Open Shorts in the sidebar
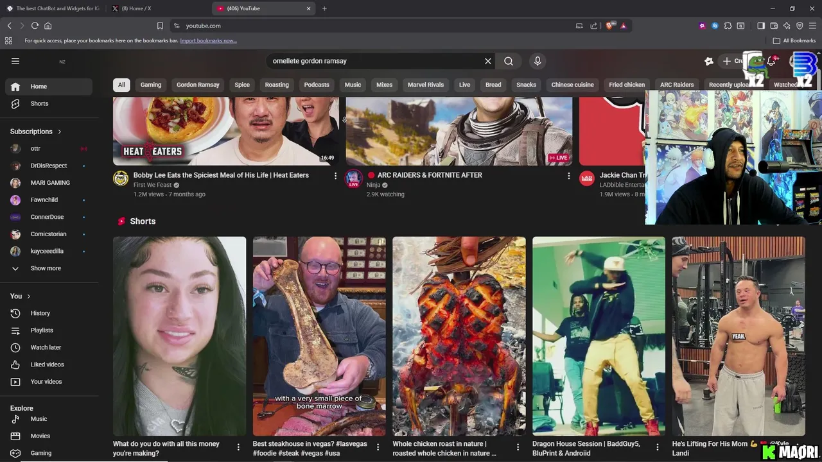This screenshot has height=462, width=822. pyautogui.click(x=49, y=103)
